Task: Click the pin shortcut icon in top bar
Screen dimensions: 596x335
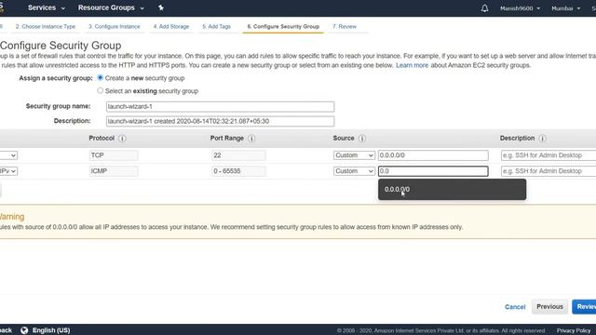Action: tap(161, 7)
